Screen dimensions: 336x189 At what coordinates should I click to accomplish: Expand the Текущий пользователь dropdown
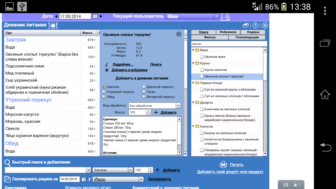point(216,16)
